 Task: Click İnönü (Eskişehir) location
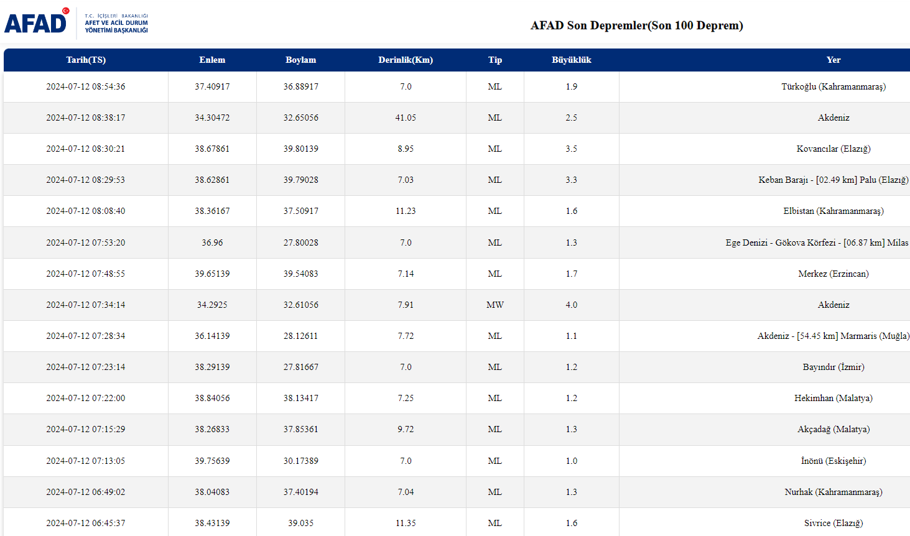pyautogui.click(x=833, y=461)
